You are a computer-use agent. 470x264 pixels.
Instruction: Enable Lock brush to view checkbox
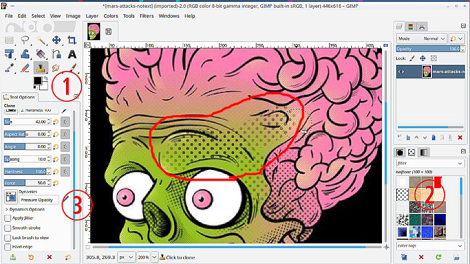(x=8, y=238)
